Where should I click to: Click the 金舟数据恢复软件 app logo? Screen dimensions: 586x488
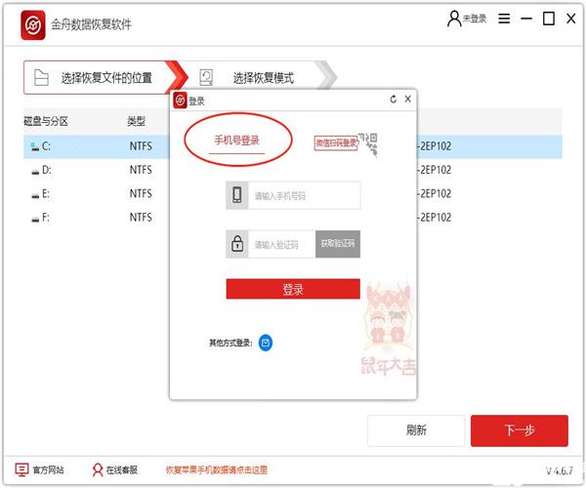click(33, 24)
